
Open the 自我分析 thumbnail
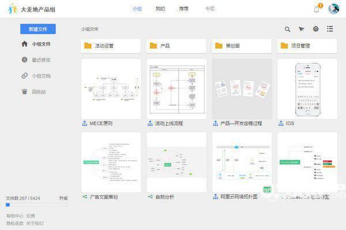tap(176, 163)
